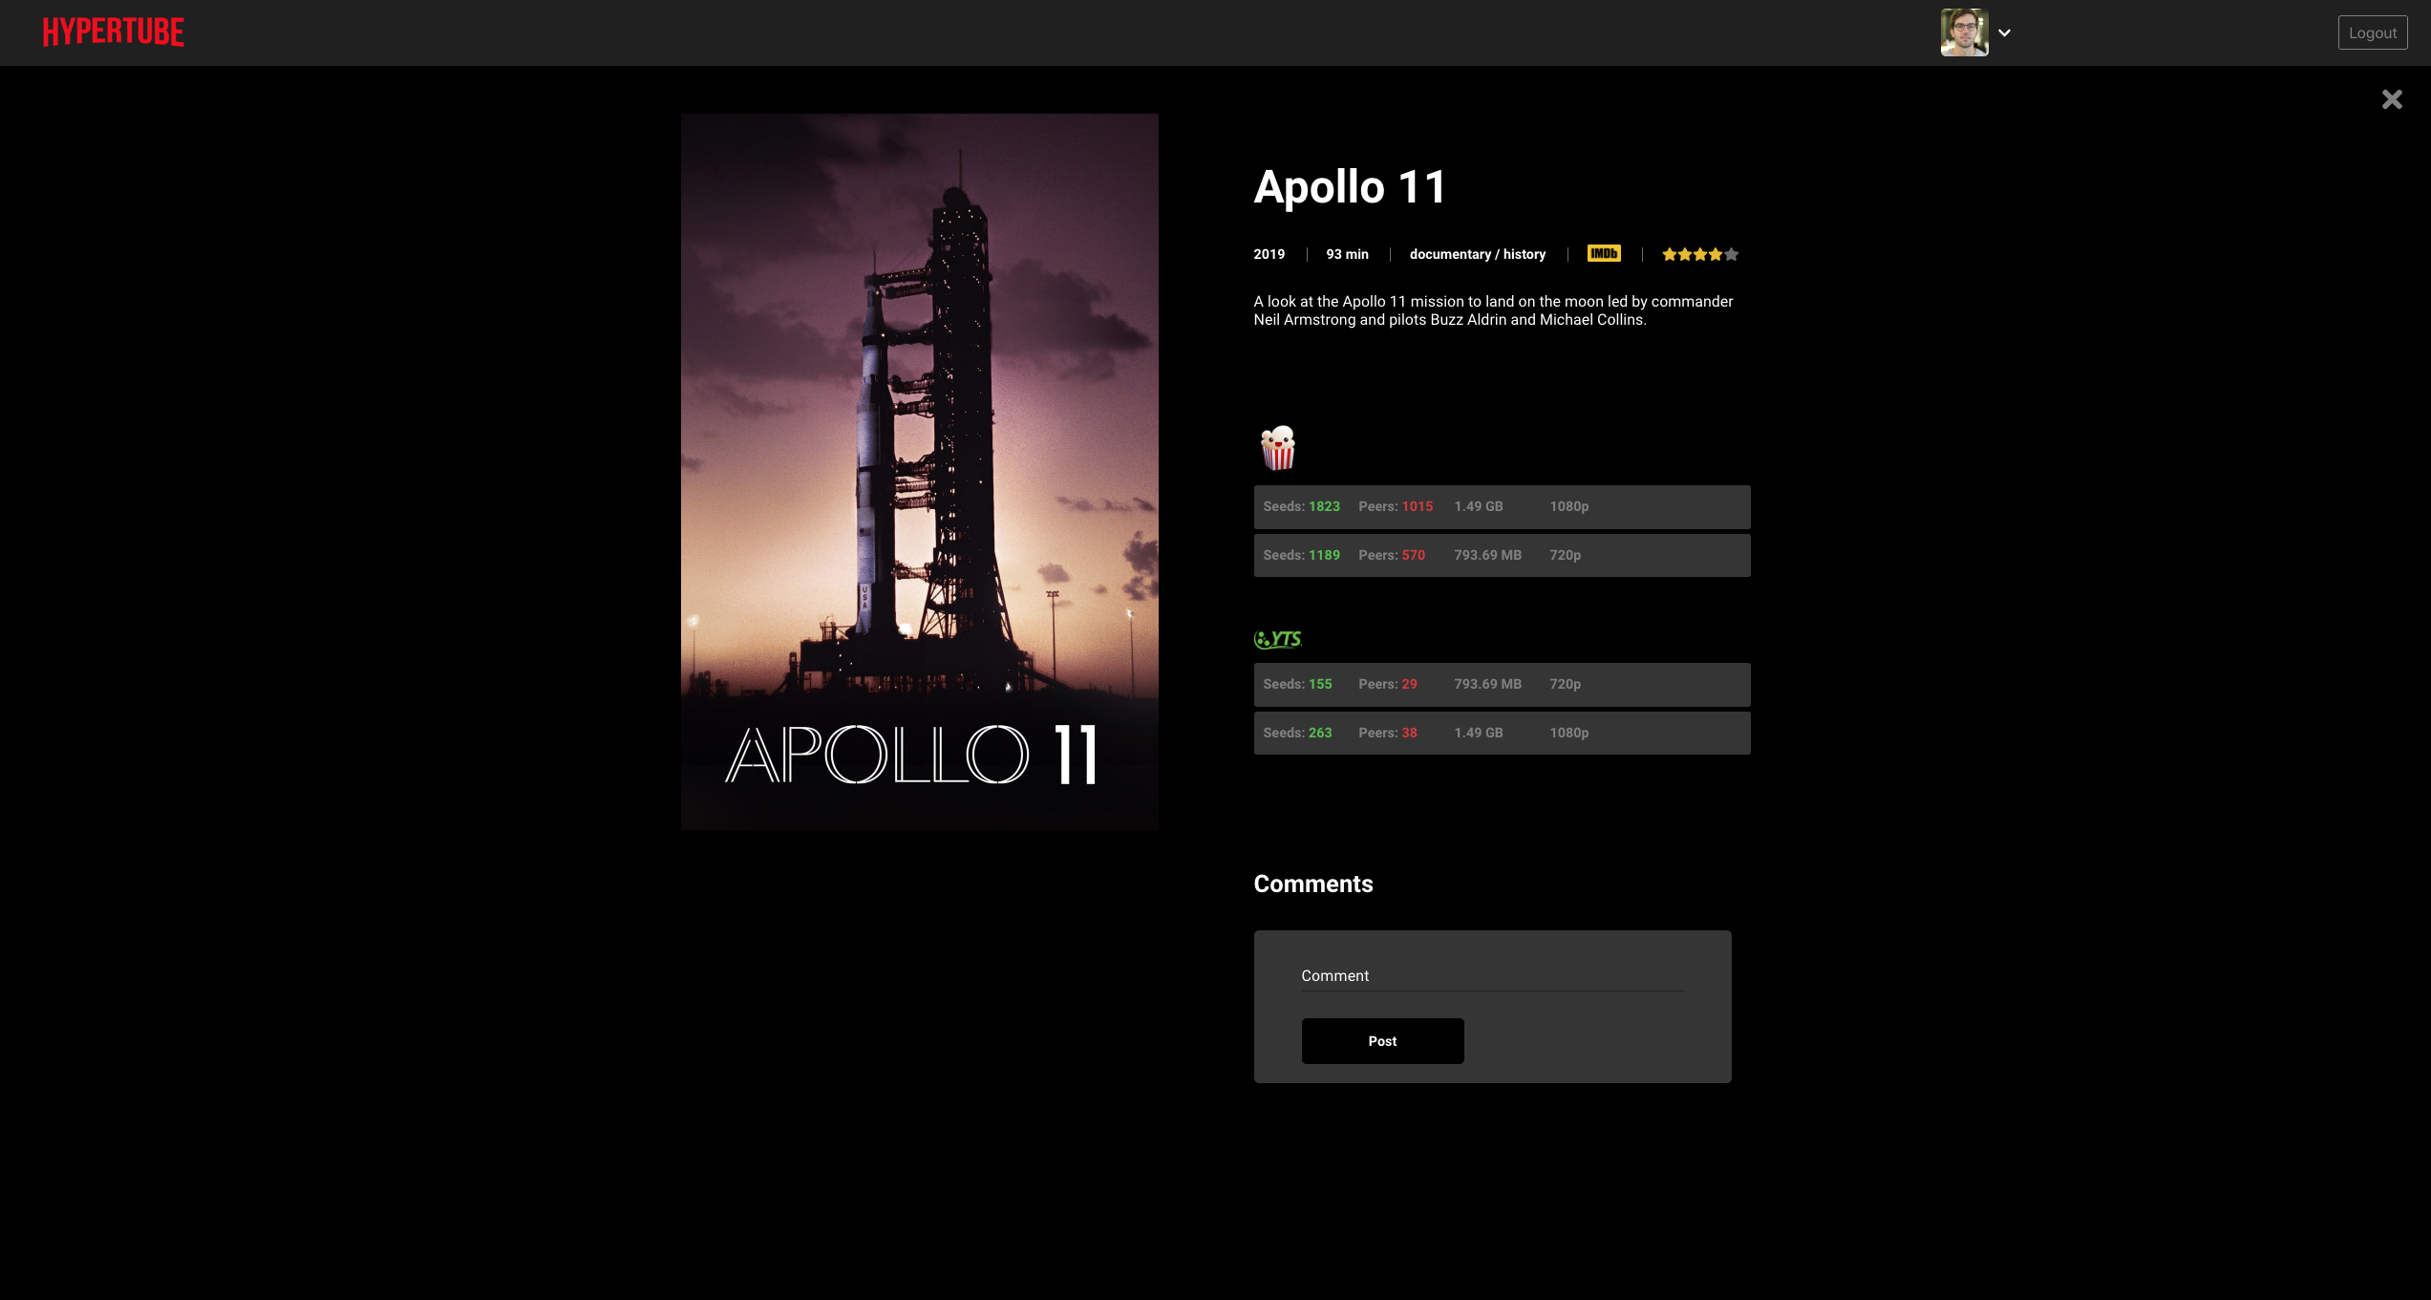Click the Apollo 11 title heading
Image resolution: width=2431 pixels, height=1300 pixels.
coord(1349,187)
